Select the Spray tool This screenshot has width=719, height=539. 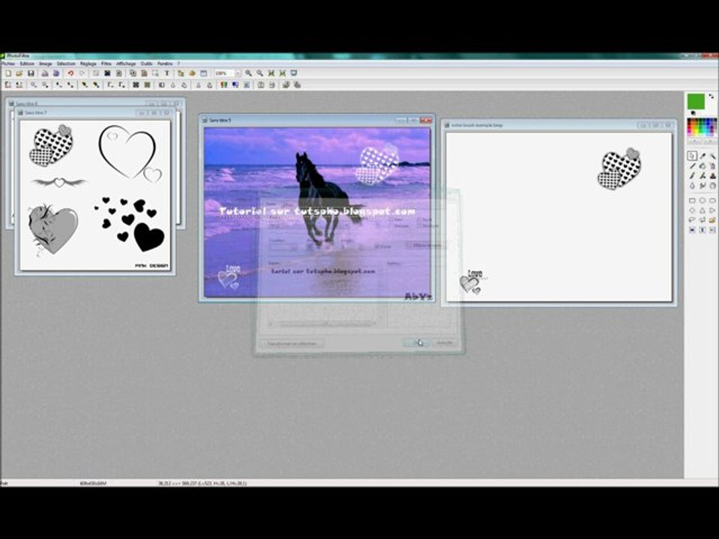click(x=712, y=166)
